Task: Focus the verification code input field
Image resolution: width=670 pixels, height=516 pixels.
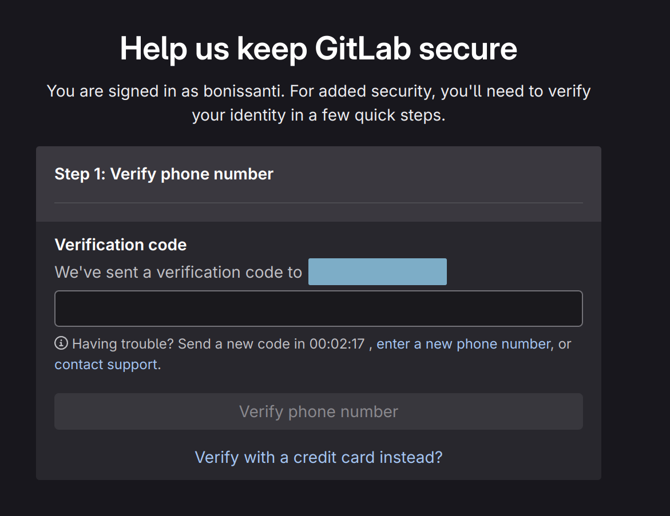Action: 318,309
